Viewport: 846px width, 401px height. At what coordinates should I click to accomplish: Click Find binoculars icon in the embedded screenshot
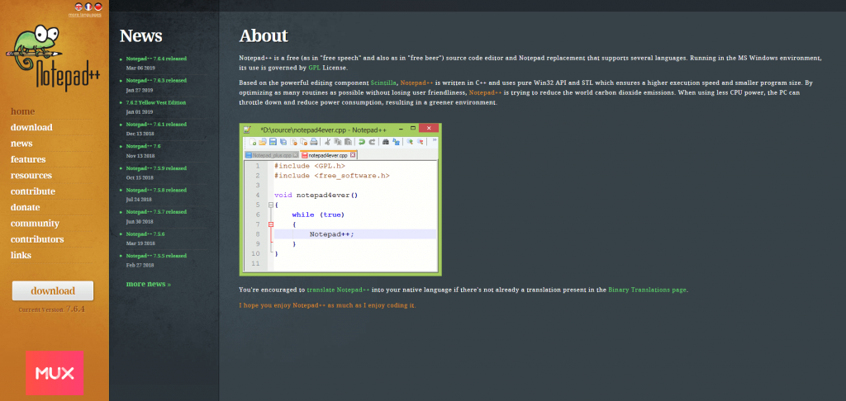pos(386,142)
